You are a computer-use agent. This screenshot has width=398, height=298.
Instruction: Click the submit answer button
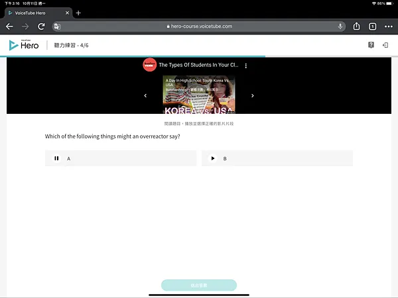pyautogui.click(x=199, y=285)
